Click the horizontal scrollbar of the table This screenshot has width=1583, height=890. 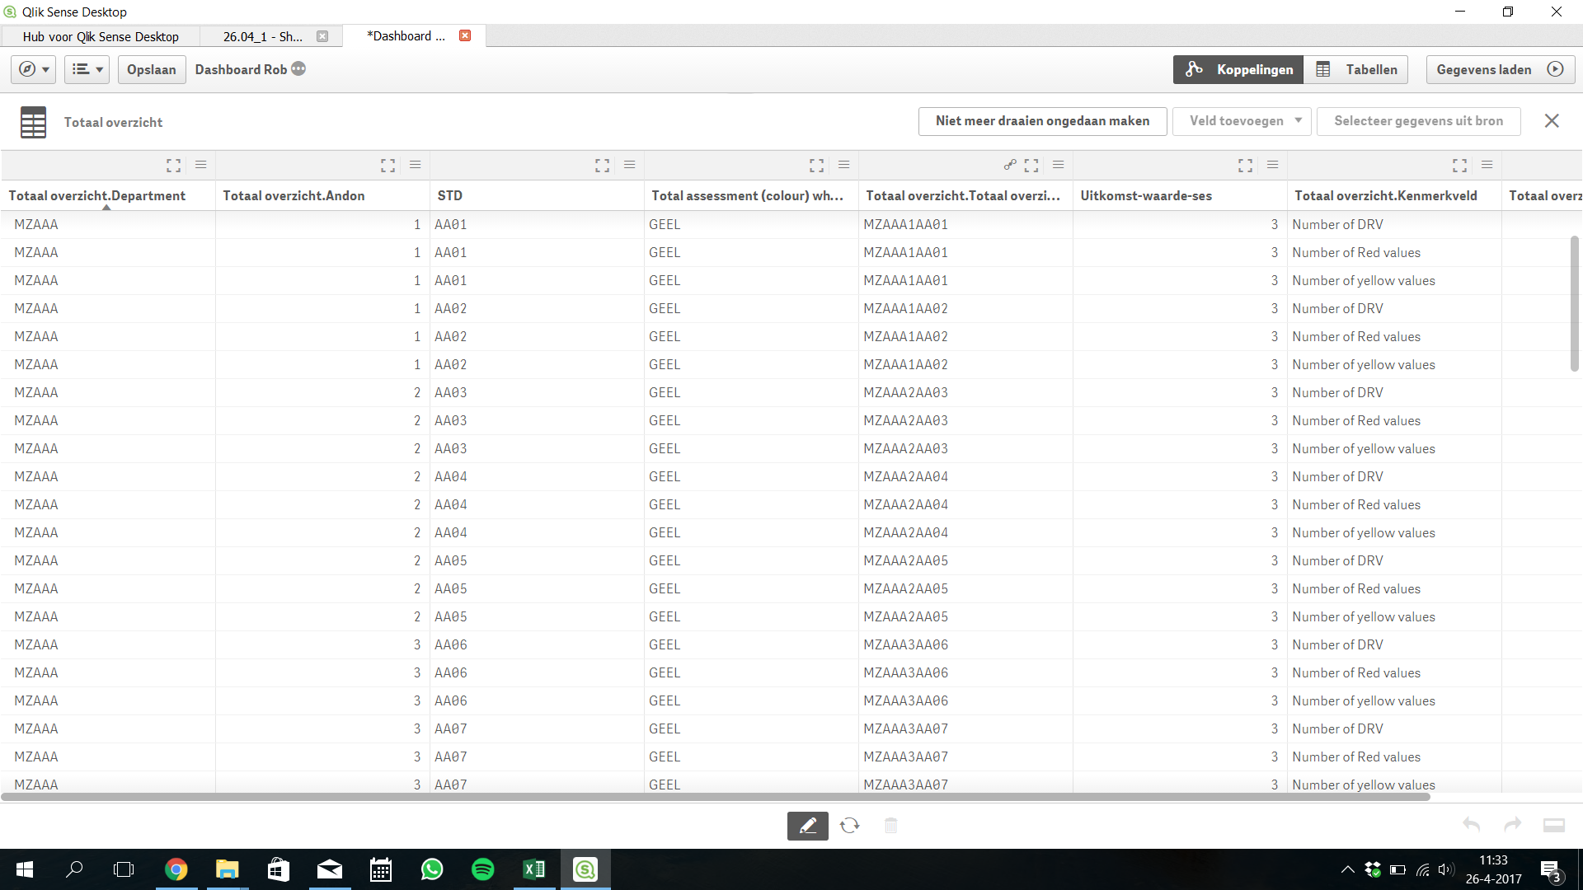pyautogui.click(x=716, y=797)
